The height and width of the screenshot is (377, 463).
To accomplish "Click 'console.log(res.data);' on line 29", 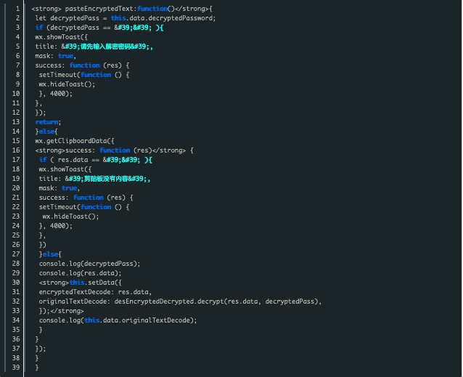I will (81, 273).
